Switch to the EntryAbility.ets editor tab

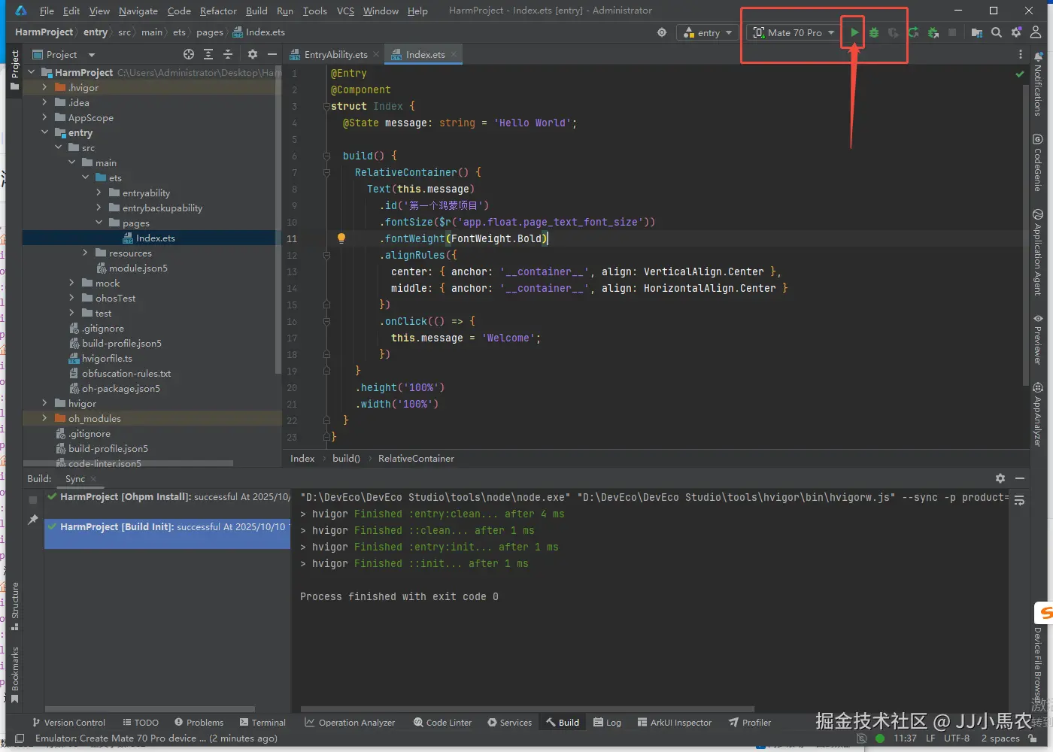[x=335, y=54]
